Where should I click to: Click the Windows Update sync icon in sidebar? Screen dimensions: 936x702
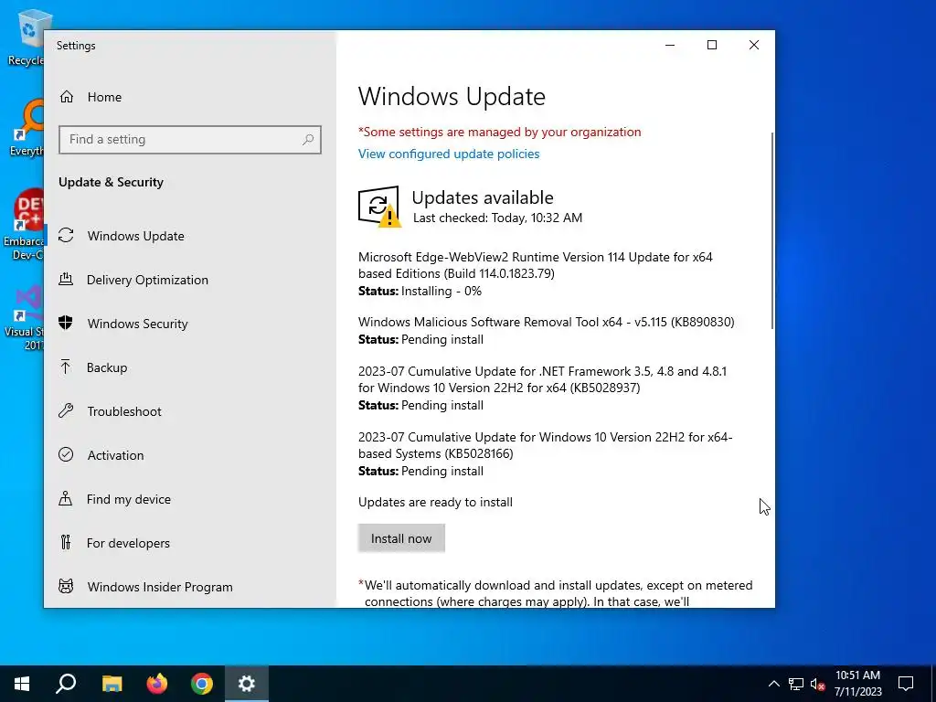click(66, 235)
